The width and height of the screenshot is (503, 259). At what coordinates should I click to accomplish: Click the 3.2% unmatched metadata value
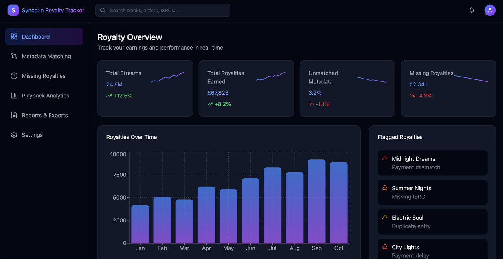point(315,93)
